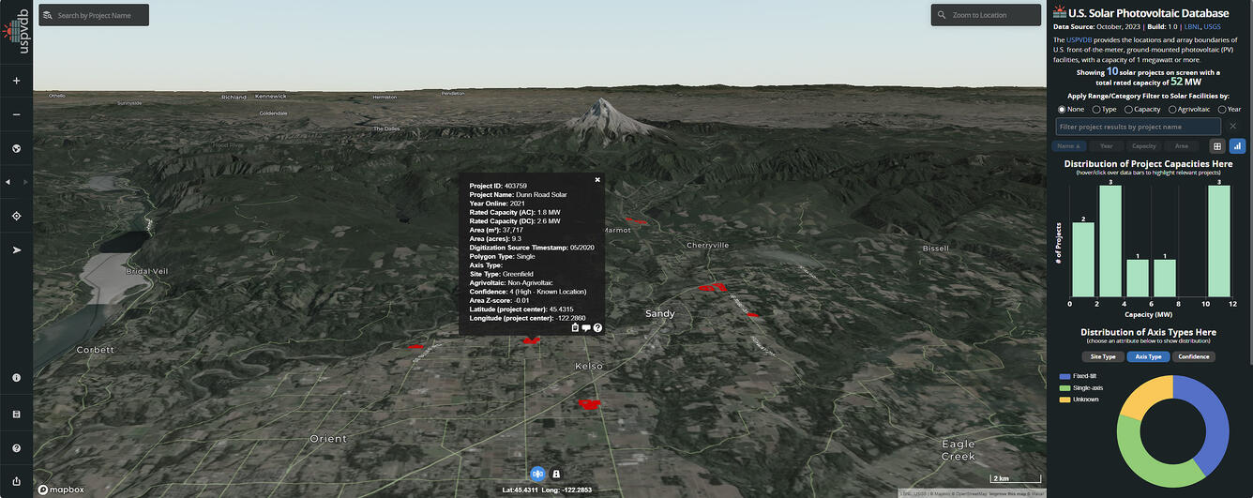This screenshot has height=498, width=1253.
Task: Sort projects by Name
Action: click(x=1069, y=146)
